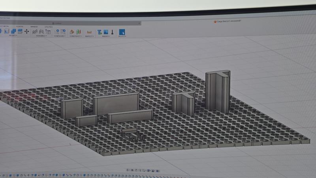This screenshot has height=178, width=316.
Task: Click the first Configure group icon
Action: click(x=57, y=32)
